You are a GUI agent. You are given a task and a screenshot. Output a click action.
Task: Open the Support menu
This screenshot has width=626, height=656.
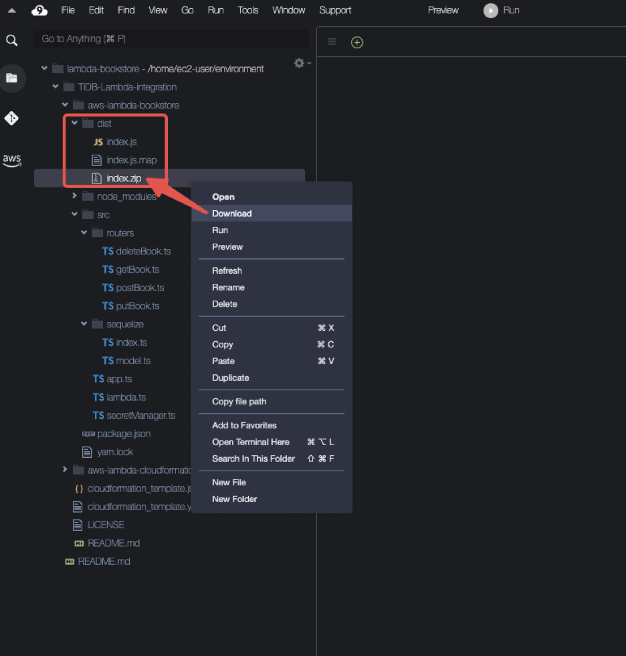coord(335,10)
